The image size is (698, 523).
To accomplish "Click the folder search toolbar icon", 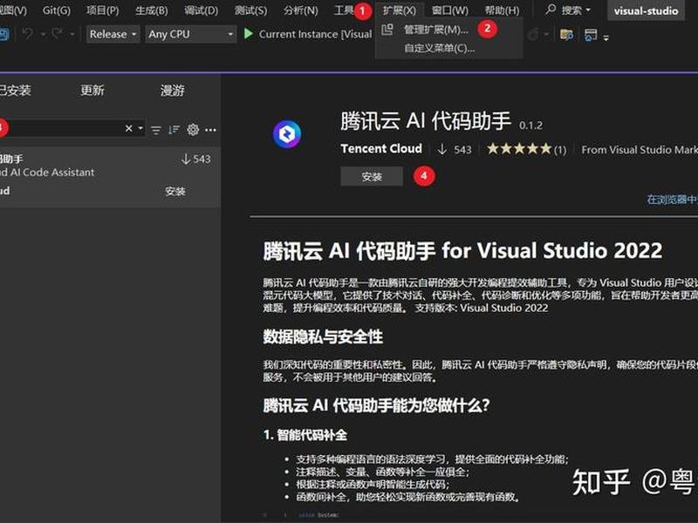I will pyautogui.click(x=566, y=34).
